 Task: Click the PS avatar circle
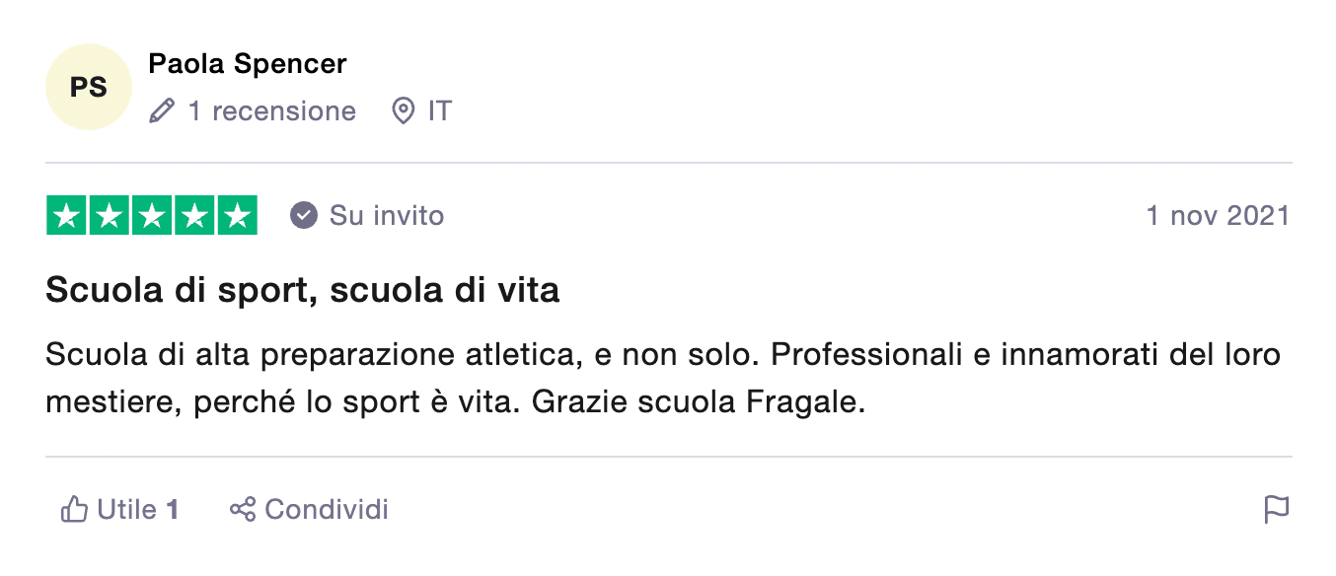click(x=88, y=87)
